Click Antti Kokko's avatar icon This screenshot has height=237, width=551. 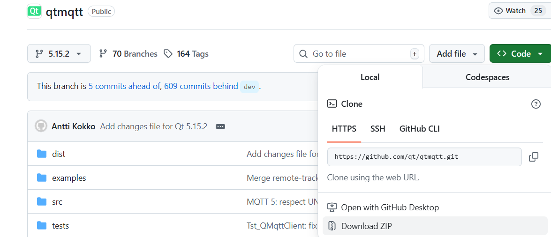(41, 126)
